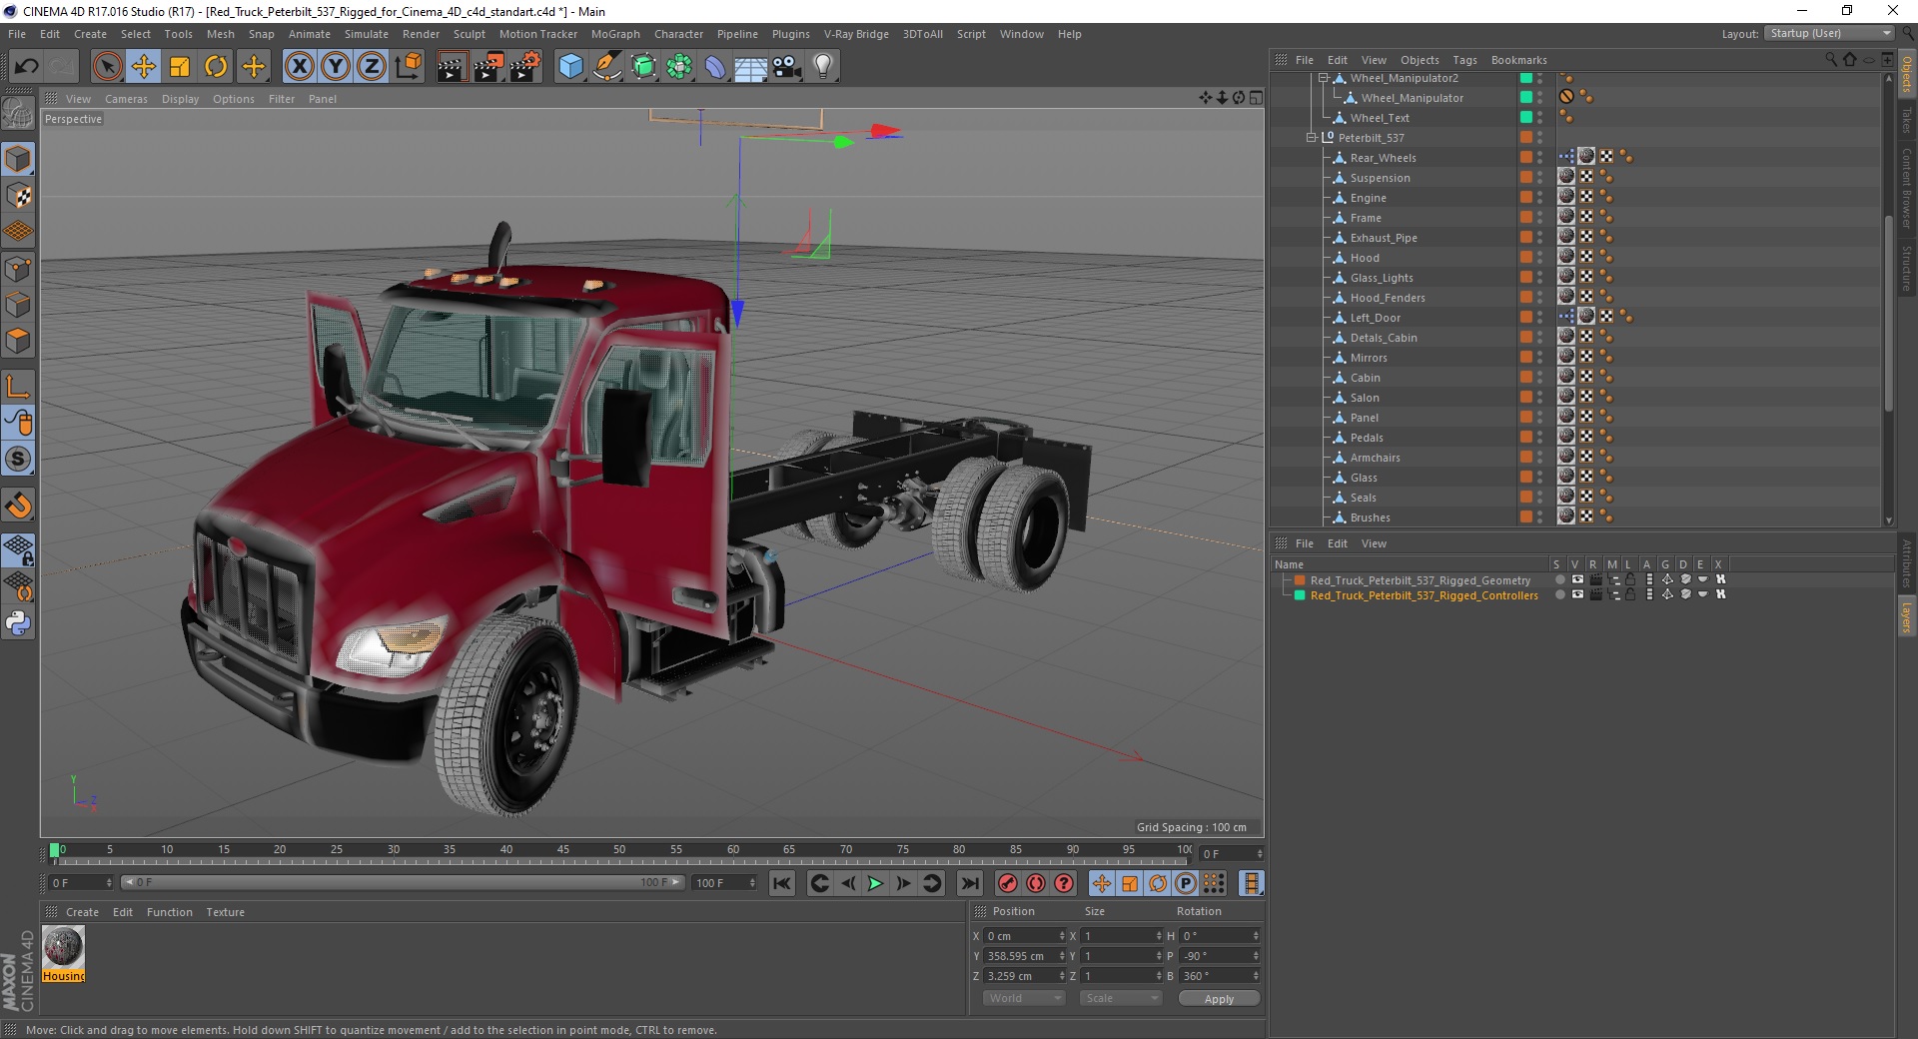Click the Rear_Wheels orange layer swatch
The height and width of the screenshot is (1039, 1918).
coord(1526,157)
